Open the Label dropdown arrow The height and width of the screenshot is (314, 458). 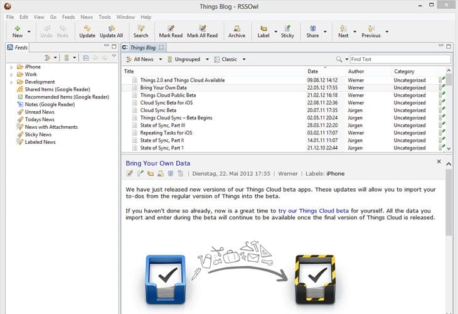coord(275,31)
